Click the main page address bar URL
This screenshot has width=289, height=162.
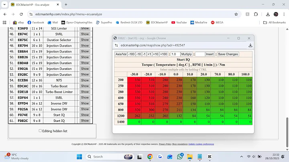69,14
